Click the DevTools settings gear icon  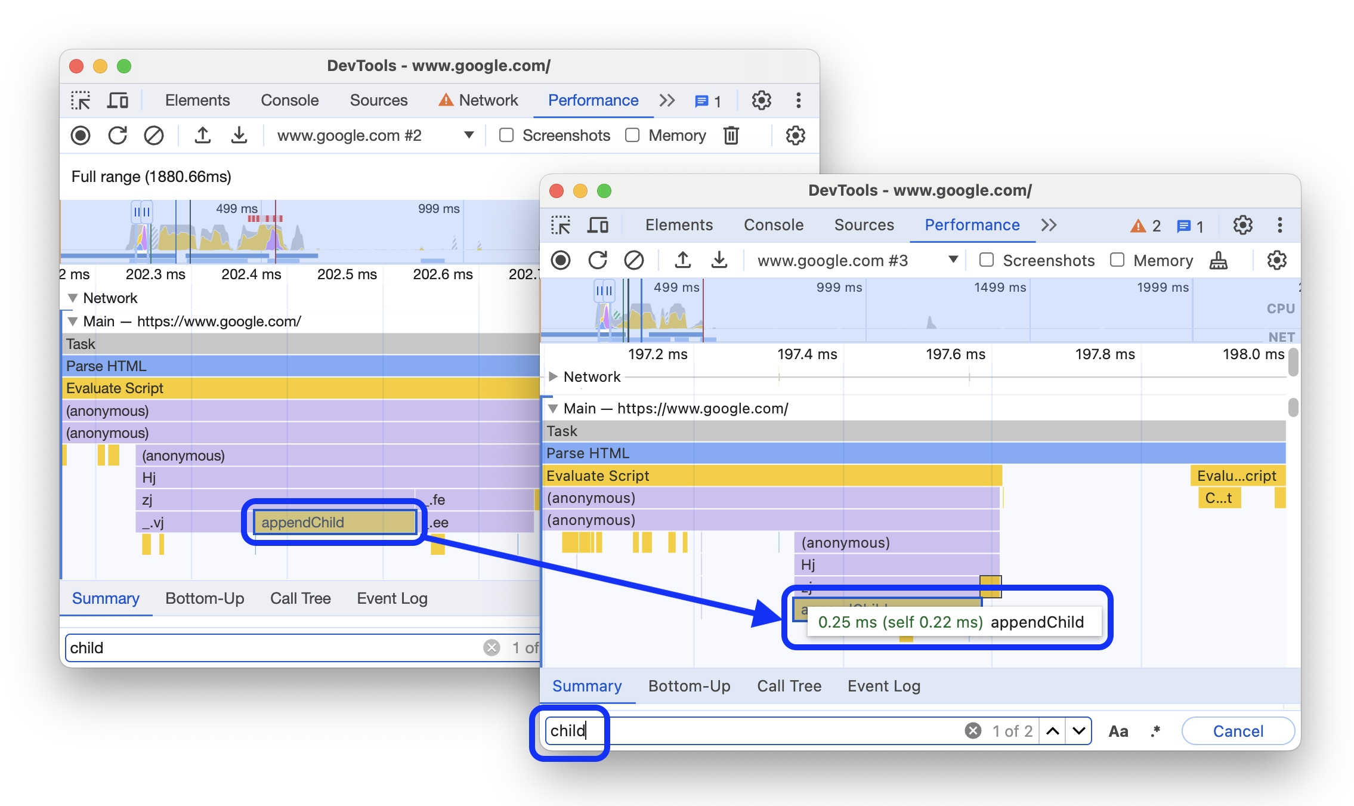tap(1243, 224)
